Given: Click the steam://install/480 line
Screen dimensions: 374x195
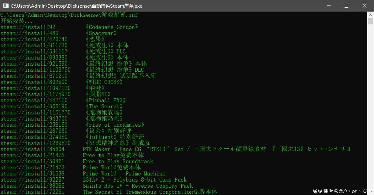Looking at the screenshot, I should pyautogui.click(x=29, y=33).
